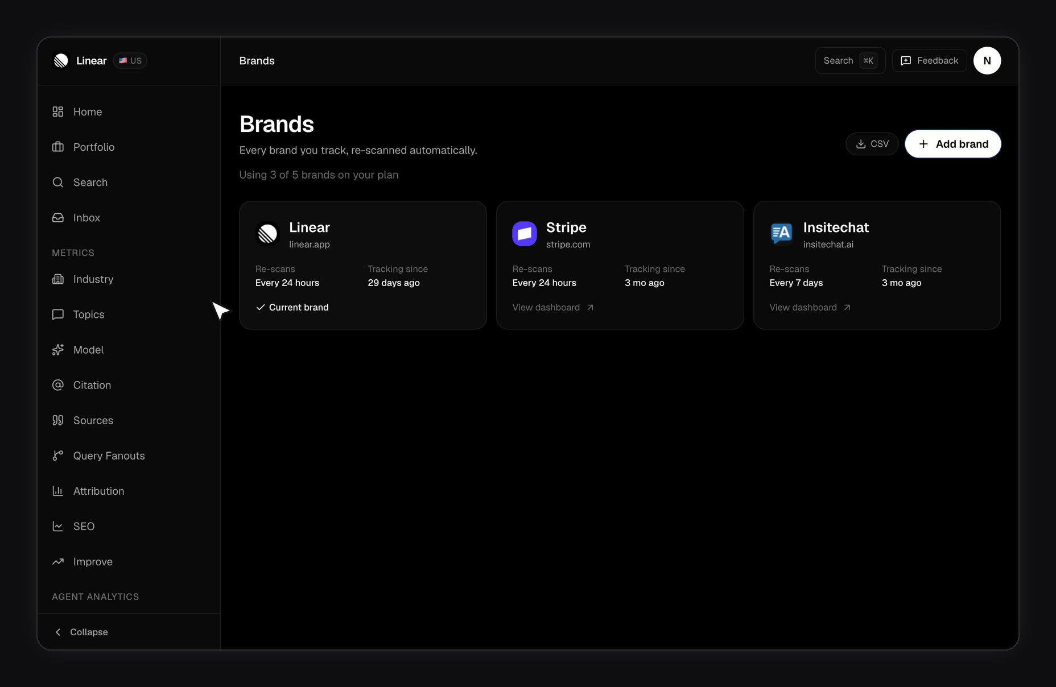Click the Query Fanouts branch icon

(x=58, y=456)
